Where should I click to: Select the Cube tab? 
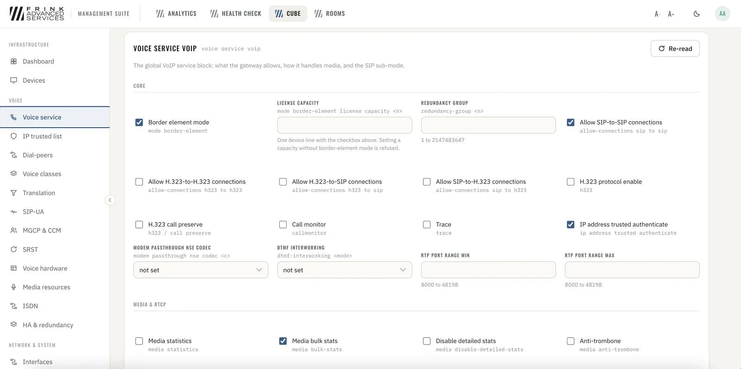pyautogui.click(x=288, y=14)
